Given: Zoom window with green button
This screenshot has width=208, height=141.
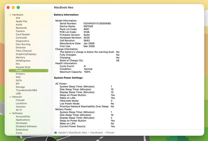Looking at the screenshot, I should pyautogui.click(x=18, y=7).
